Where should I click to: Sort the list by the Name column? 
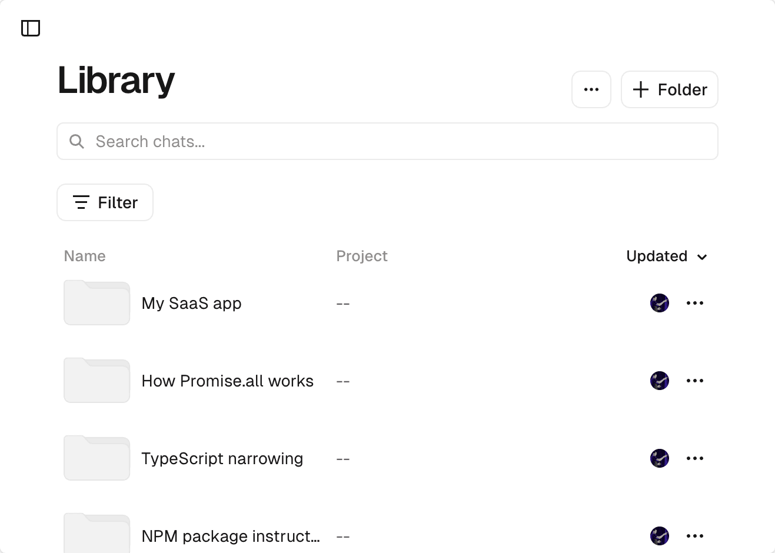(85, 256)
